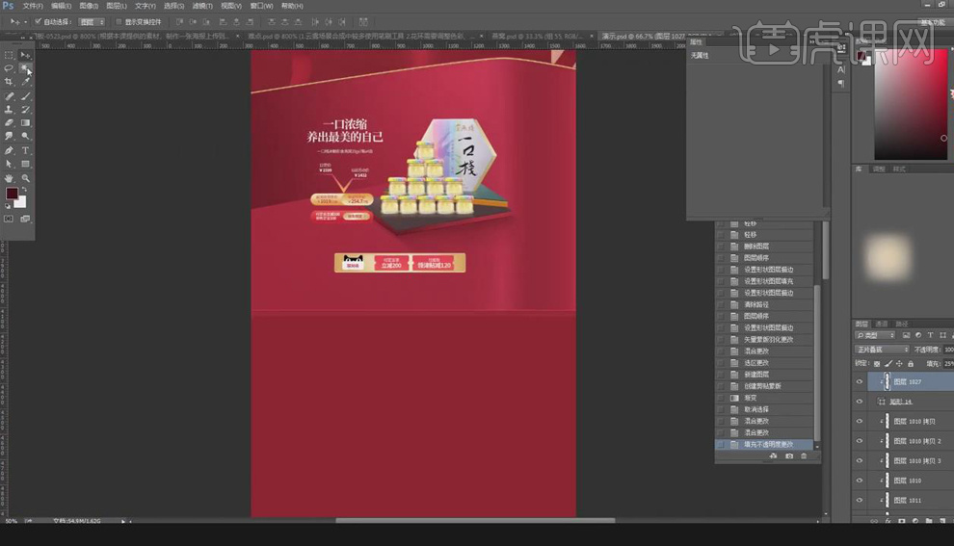The image size is (954, 546).
Task: Select the Rectangular Marquee tool
Action: coord(9,55)
